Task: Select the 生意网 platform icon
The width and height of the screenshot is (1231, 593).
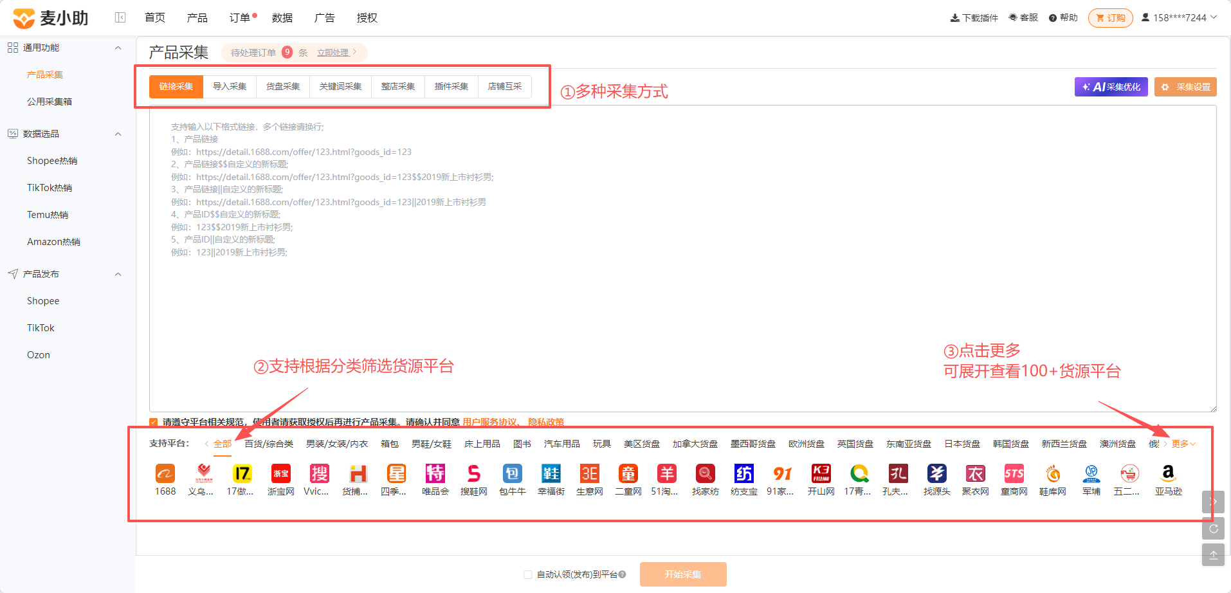Action: (590, 474)
